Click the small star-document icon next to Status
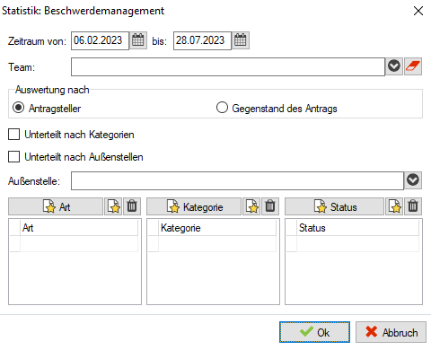 (394, 206)
